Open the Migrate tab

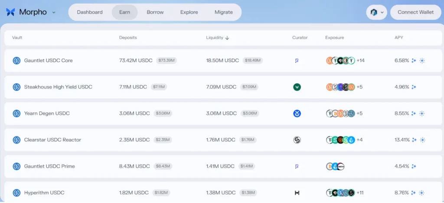coord(224,12)
